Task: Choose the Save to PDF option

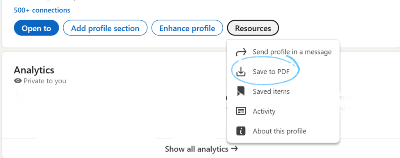Action: (x=271, y=72)
